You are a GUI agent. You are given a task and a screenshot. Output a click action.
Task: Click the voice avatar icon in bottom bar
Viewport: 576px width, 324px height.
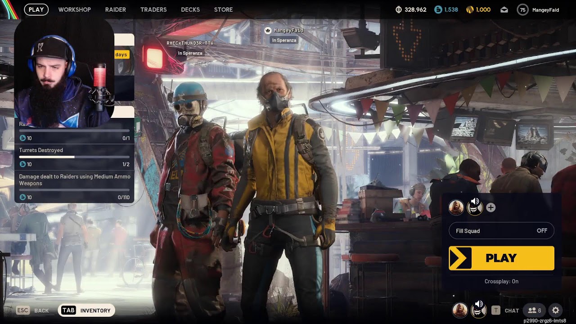(478, 310)
